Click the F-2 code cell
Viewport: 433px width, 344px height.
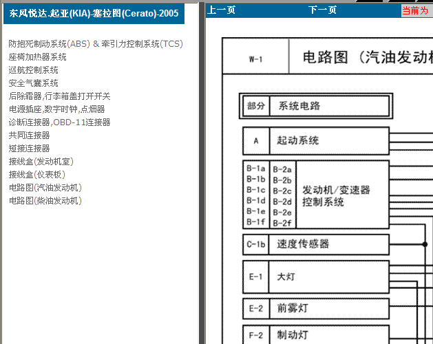[255, 335]
